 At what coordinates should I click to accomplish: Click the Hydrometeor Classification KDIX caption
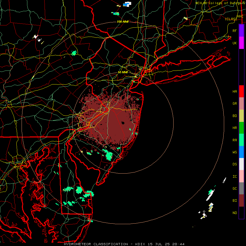pos(124,244)
